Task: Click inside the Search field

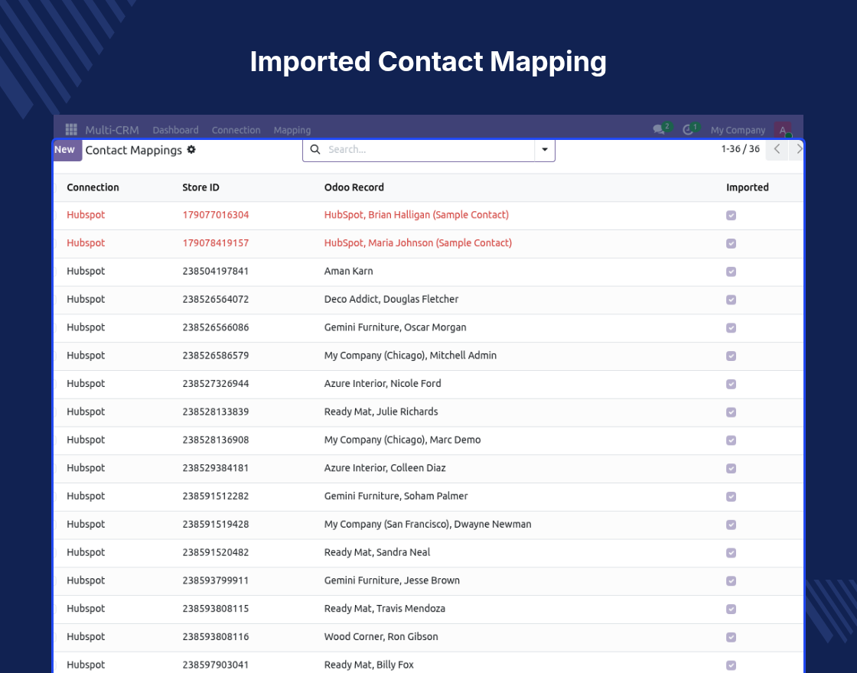Action: click(429, 150)
